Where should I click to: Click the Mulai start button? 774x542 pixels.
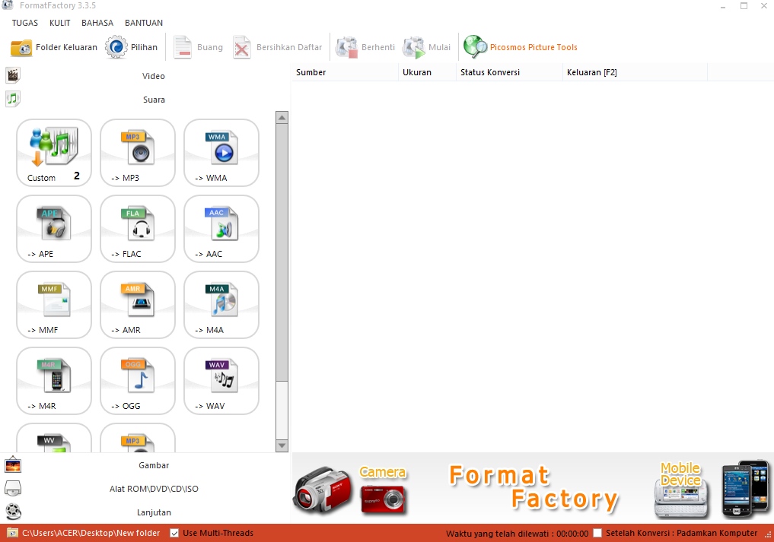click(x=426, y=47)
